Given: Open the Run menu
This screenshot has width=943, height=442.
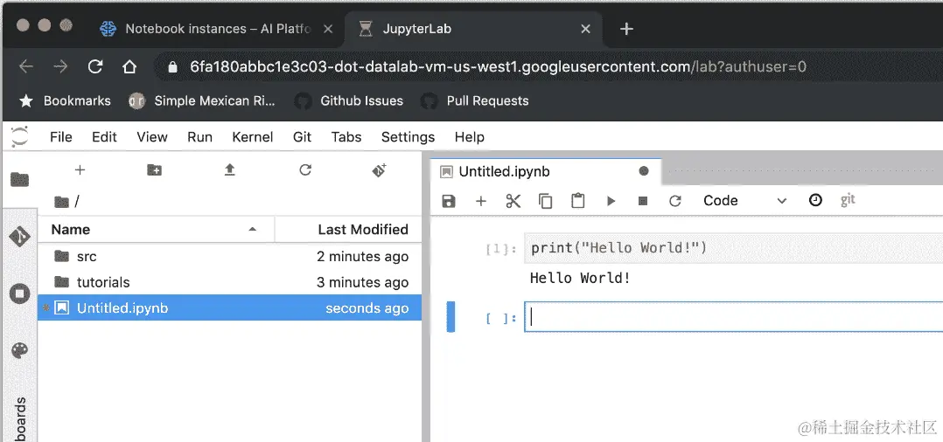Looking at the screenshot, I should tap(199, 137).
